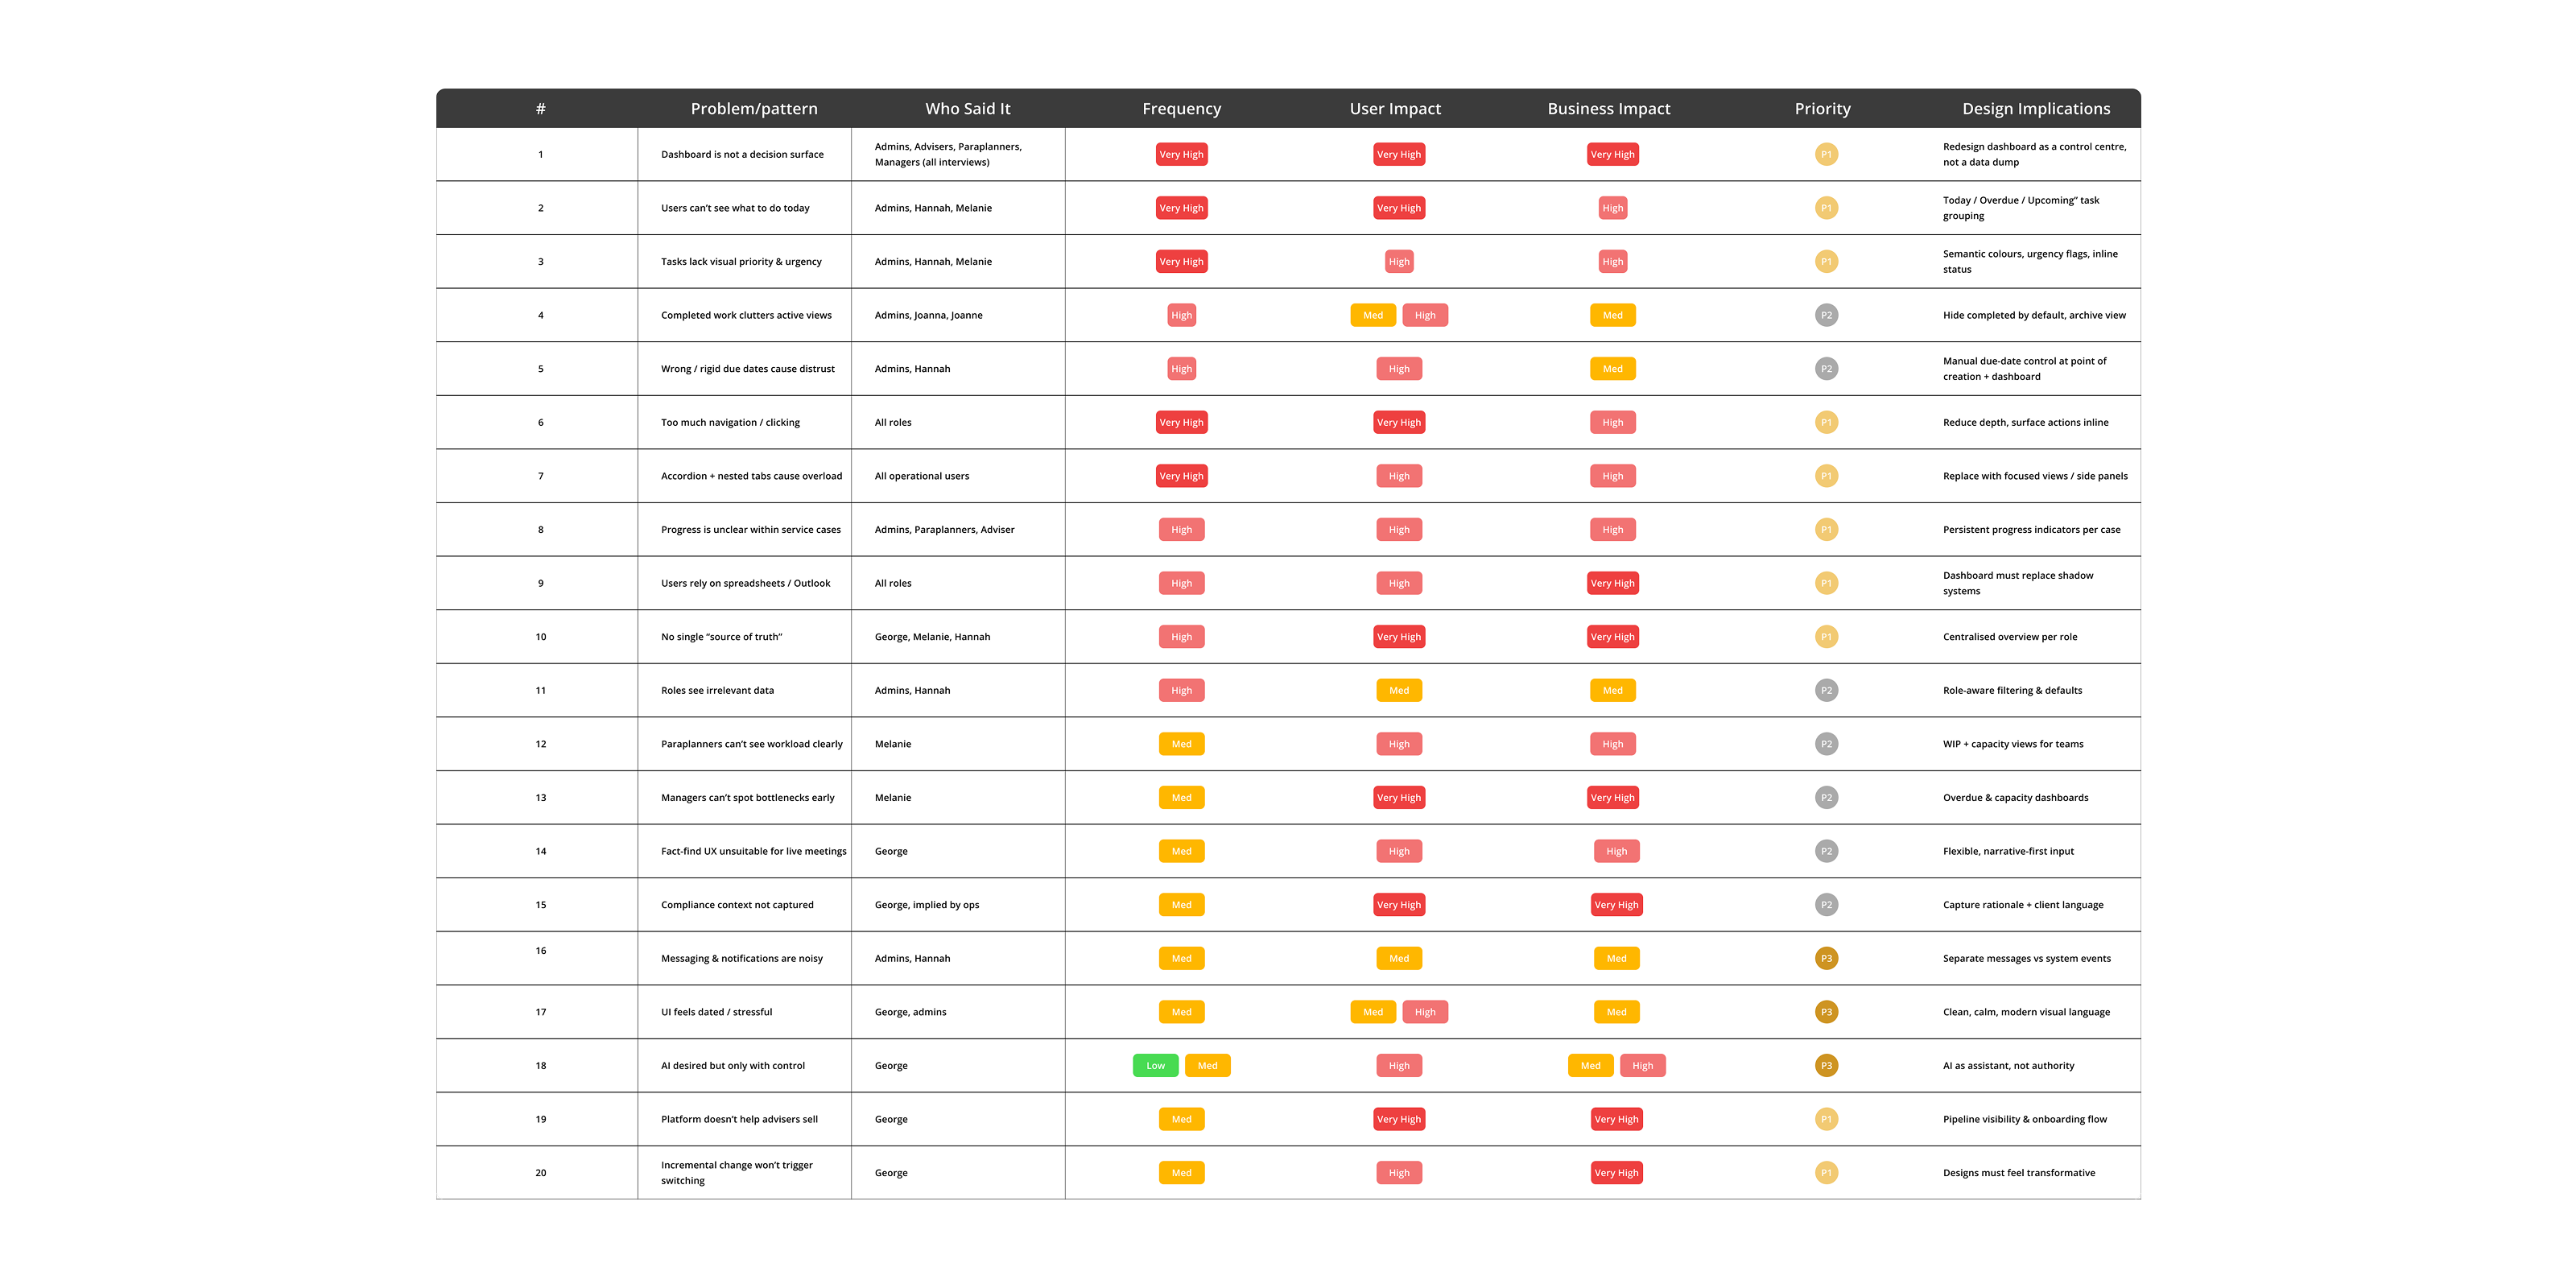Image resolution: width=2576 pixels, height=1288 pixels.
Task: Click P1 badge in No single source of truth row
Action: tap(1826, 637)
